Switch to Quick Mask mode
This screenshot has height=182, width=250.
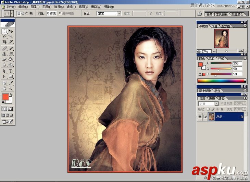11,109
